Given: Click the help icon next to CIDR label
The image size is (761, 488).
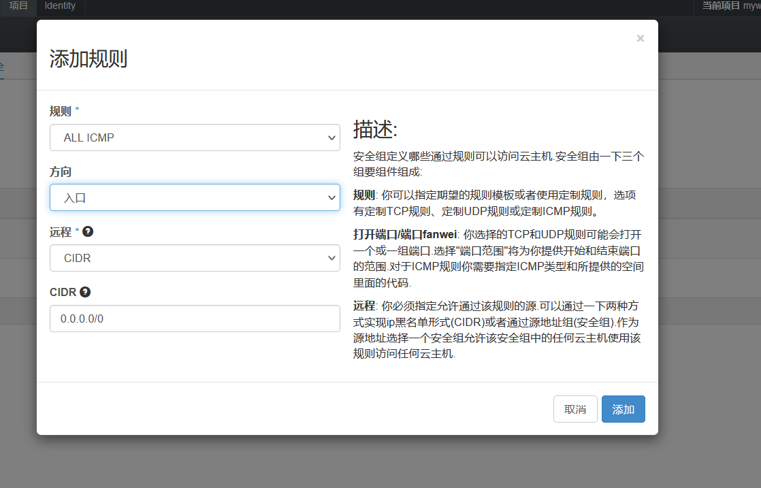Looking at the screenshot, I should (85, 292).
